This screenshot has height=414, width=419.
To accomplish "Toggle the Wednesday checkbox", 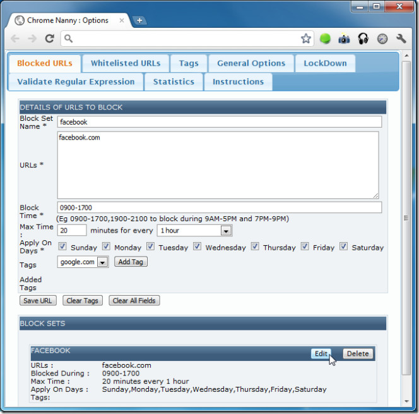I will [198, 247].
